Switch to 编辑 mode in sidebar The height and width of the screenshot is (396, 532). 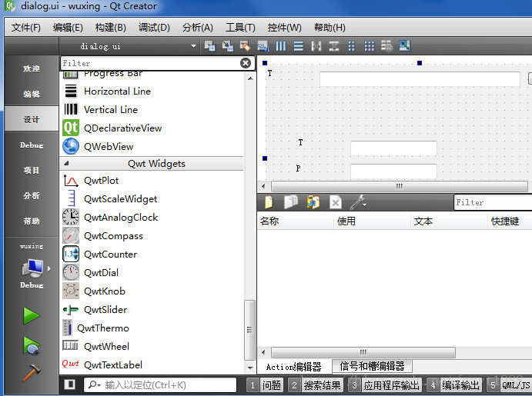[x=32, y=94]
